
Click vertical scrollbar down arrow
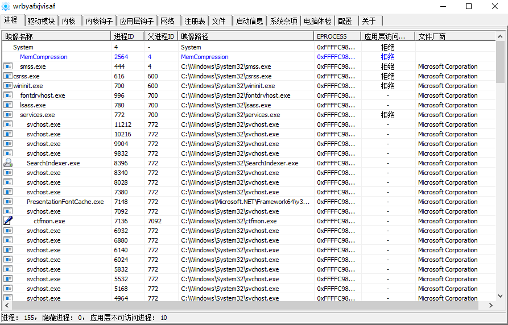(501, 296)
